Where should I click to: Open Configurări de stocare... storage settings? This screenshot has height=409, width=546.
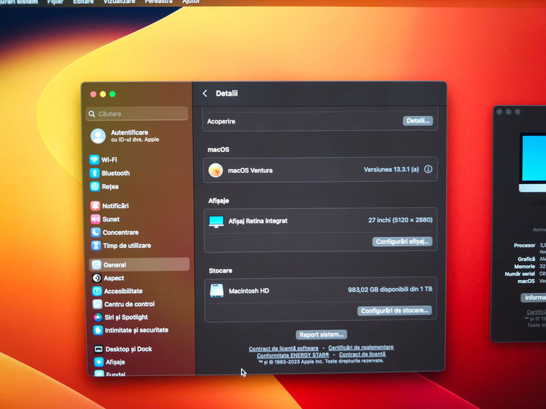(x=394, y=311)
